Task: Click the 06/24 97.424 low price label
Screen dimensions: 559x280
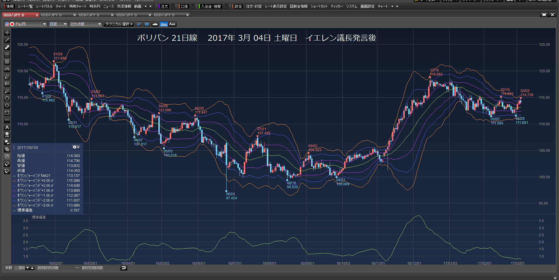Action: 231,196
